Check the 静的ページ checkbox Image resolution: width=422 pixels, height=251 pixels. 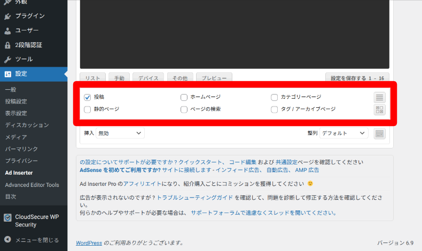pos(87,109)
